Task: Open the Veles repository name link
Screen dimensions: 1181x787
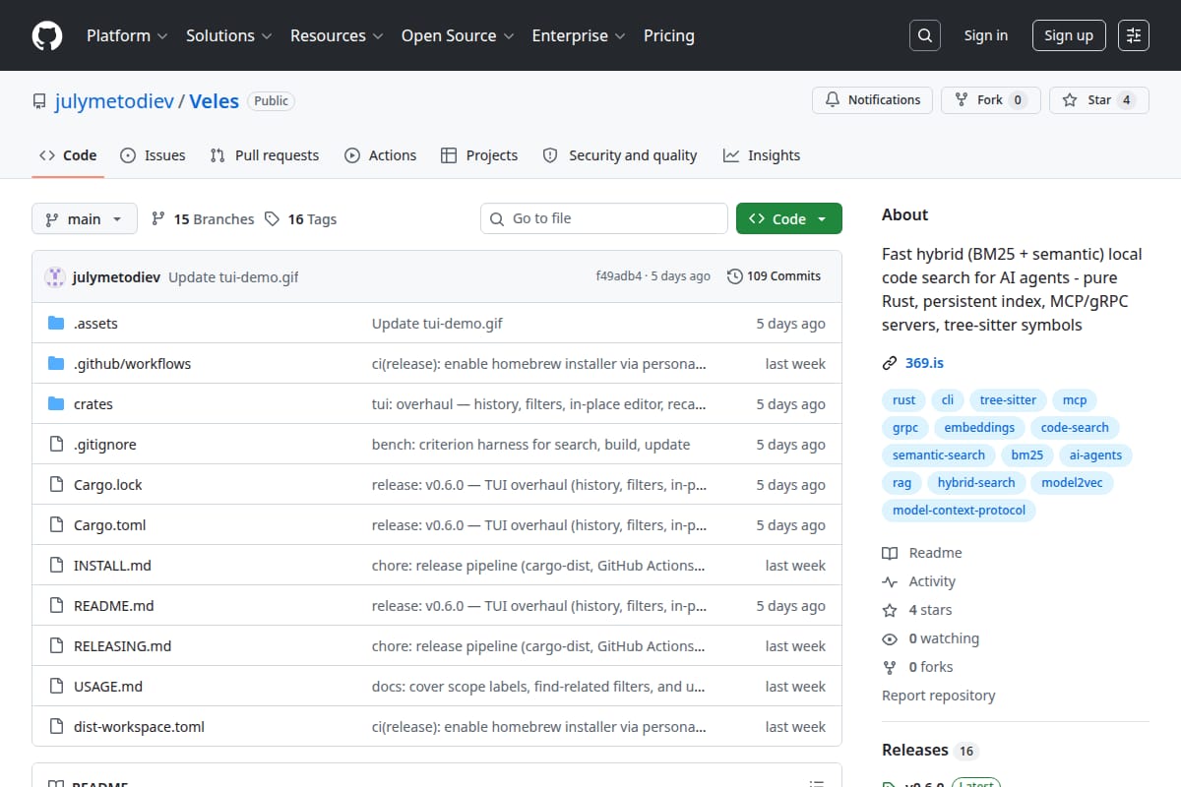Action: [215, 101]
